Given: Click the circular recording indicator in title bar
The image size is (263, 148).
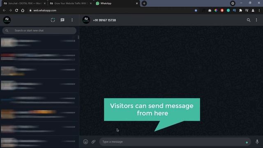Looking at the screenshot, I should tap(233, 3).
